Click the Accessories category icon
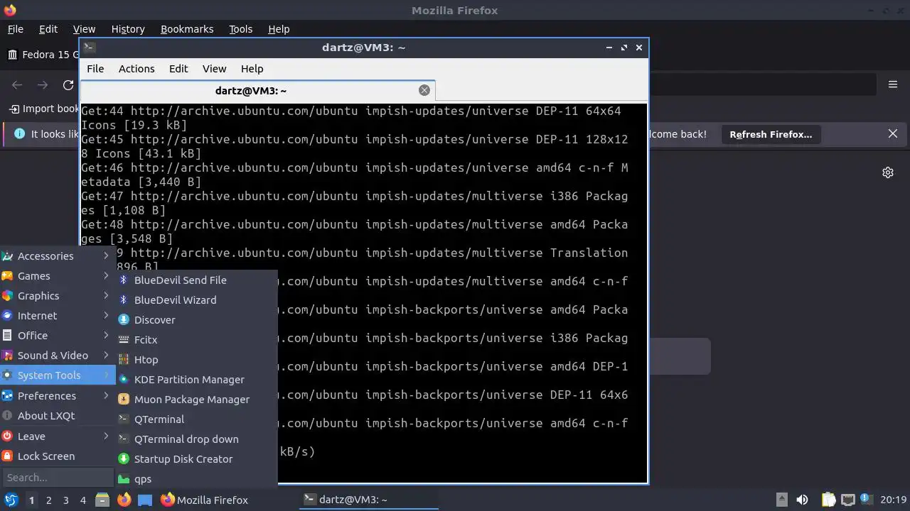 point(7,256)
